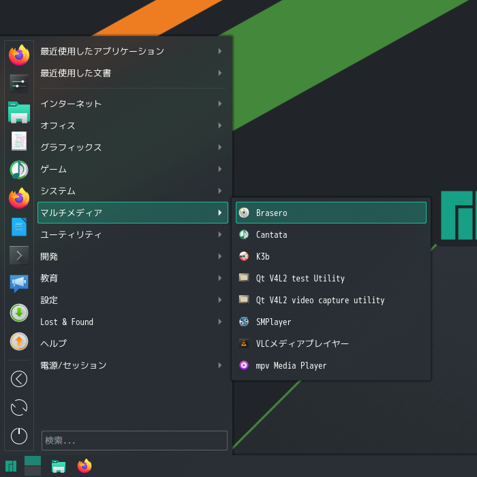
Task: Click the circular arrows restart icon
Action: coord(19,407)
